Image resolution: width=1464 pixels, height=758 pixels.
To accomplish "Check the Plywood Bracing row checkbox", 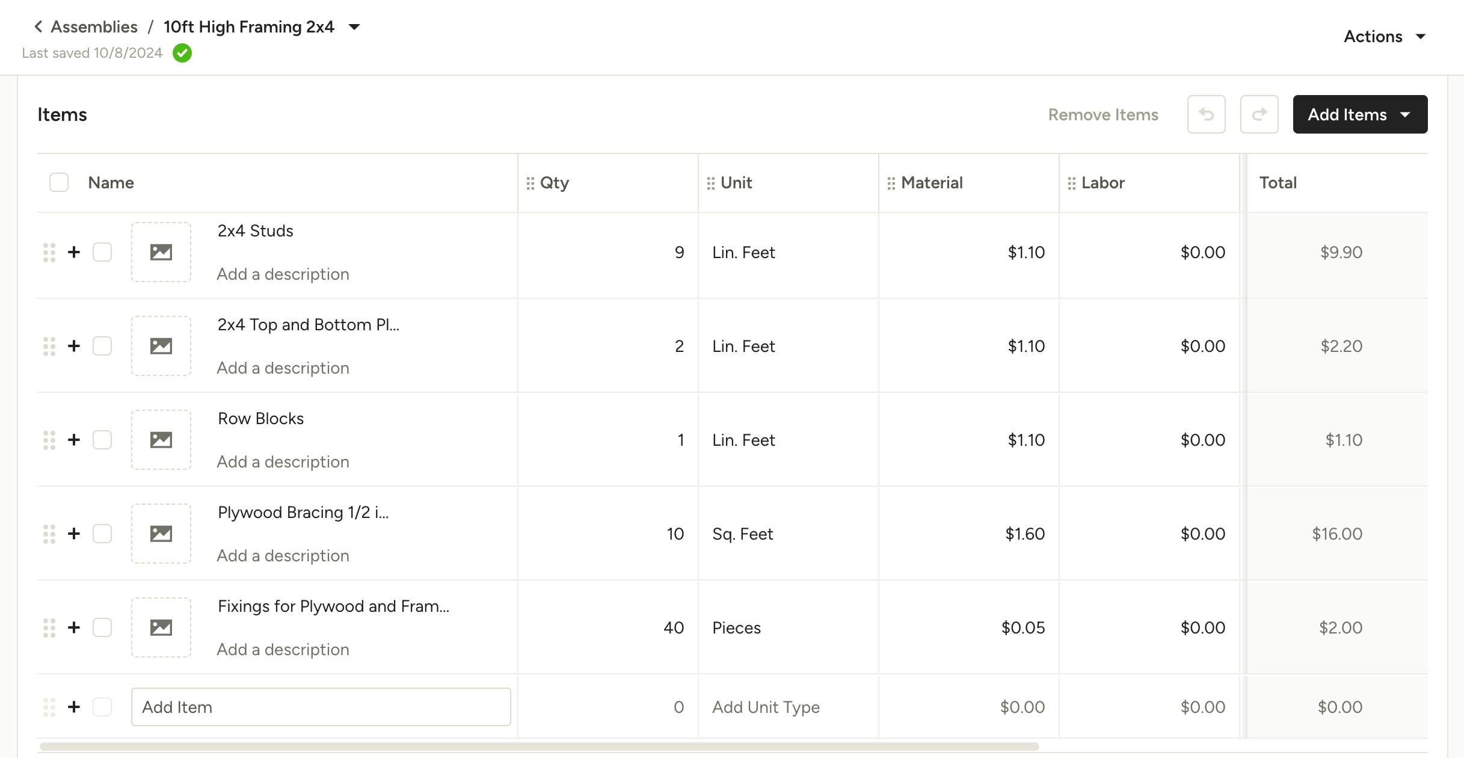I will point(102,534).
